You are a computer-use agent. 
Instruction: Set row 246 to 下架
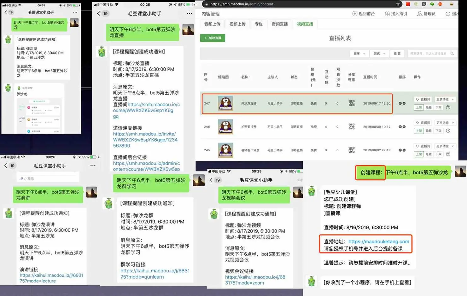tap(439, 131)
